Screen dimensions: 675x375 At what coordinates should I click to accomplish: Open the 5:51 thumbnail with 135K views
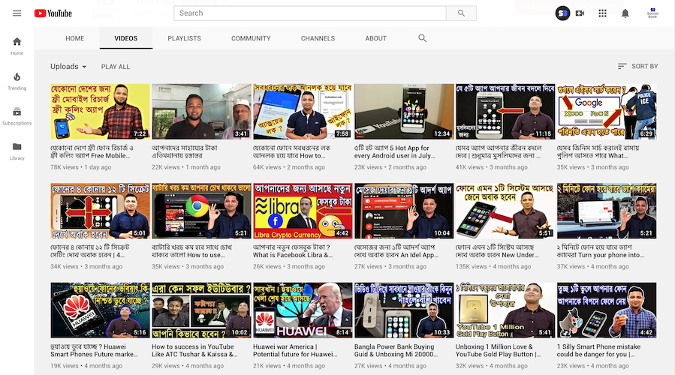(505, 211)
